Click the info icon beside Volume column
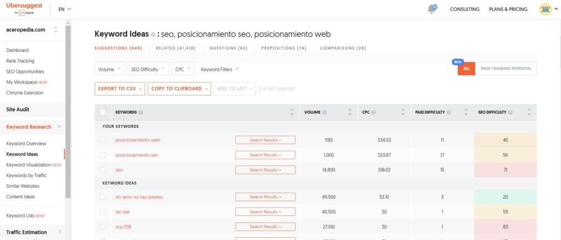 (325, 112)
